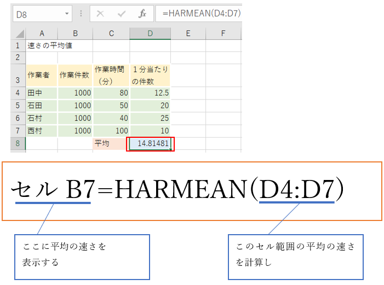Select column A header

coord(42,34)
